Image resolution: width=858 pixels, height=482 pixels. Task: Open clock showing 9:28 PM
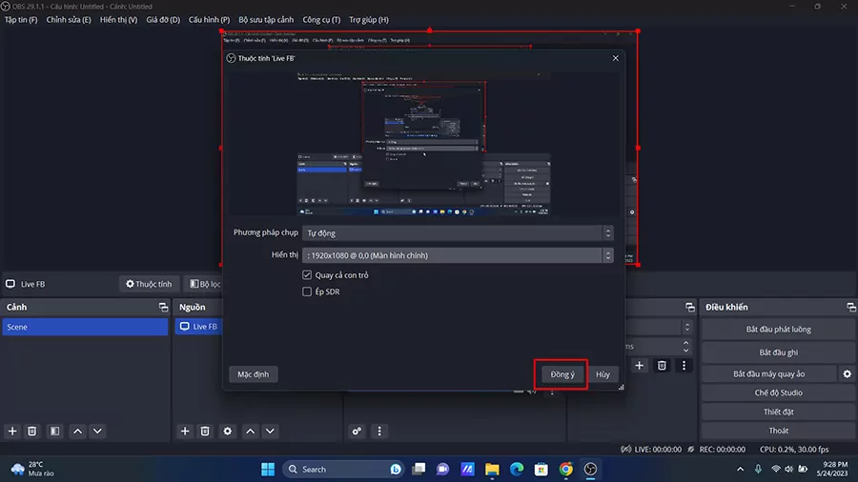coord(832,469)
